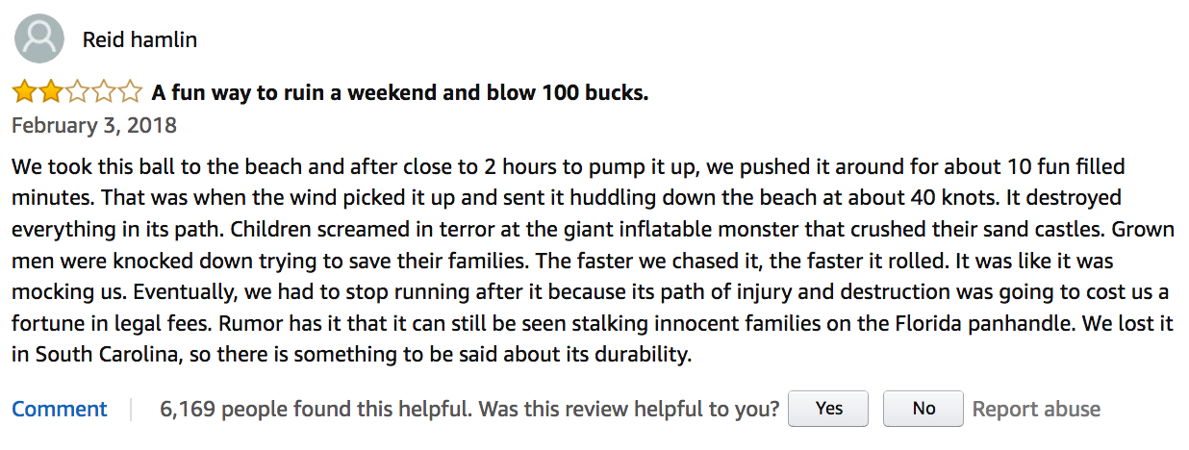
Task: Click the February 3, 2018 review date
Action: [x=94, y=126]
